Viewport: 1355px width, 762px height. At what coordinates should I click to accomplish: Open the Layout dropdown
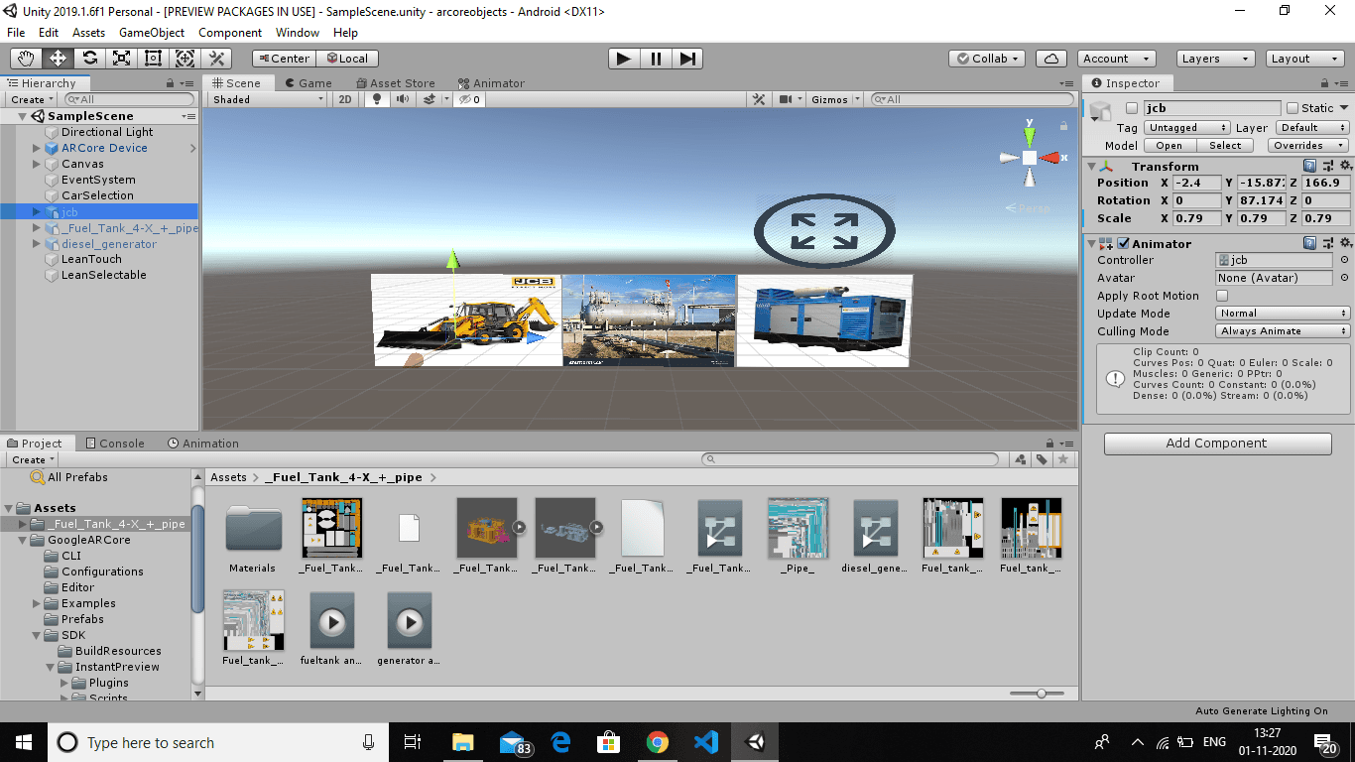coord(1304,59)
